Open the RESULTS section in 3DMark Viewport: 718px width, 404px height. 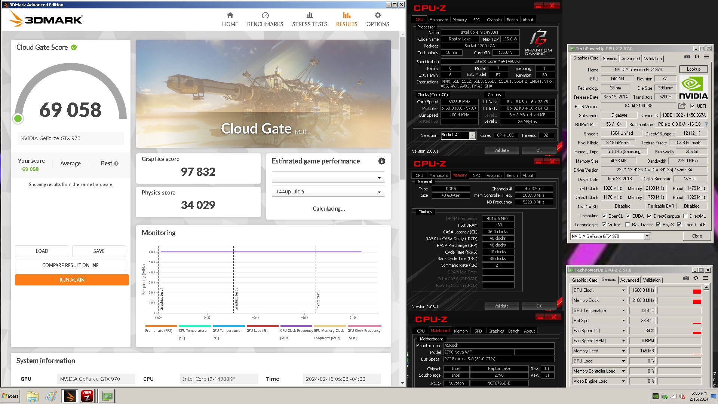[347, 19]
